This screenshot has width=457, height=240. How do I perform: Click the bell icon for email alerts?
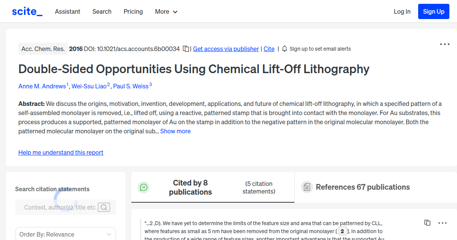284,49
